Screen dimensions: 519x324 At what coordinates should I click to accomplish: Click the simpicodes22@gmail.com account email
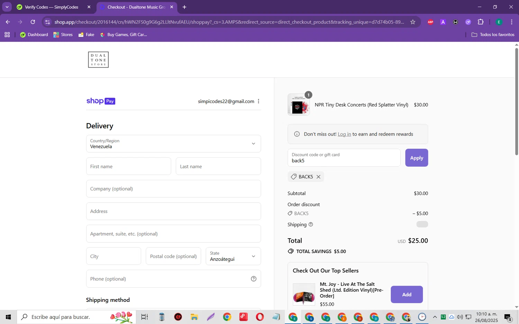[x=226, y=101]
